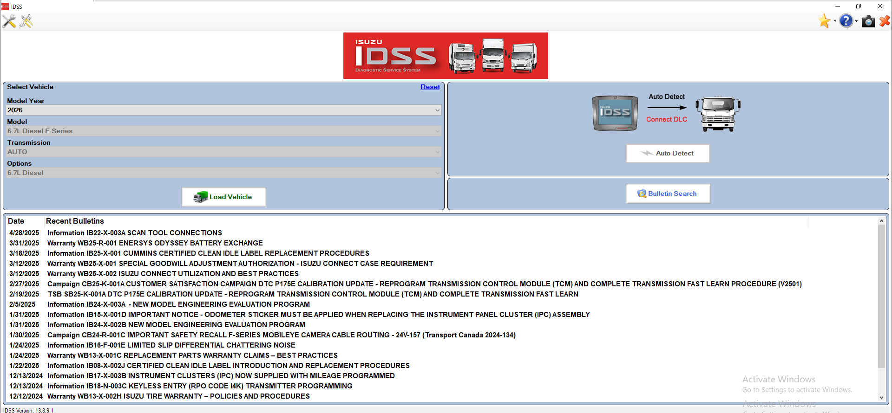The image size is (892, 413).
Task: Click the red Connect DLC text
Action: 667,119
